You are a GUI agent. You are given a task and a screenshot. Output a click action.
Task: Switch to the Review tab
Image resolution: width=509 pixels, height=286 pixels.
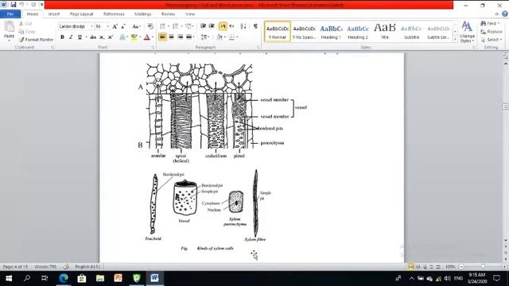point(168,14)
